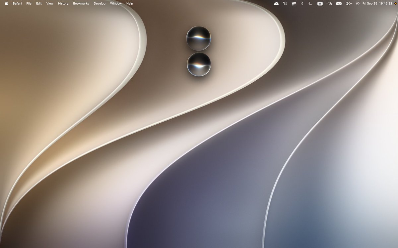Click the circular icon beside the date
Viewport: 398px width, 248px height.
click(x=358, y=3)
